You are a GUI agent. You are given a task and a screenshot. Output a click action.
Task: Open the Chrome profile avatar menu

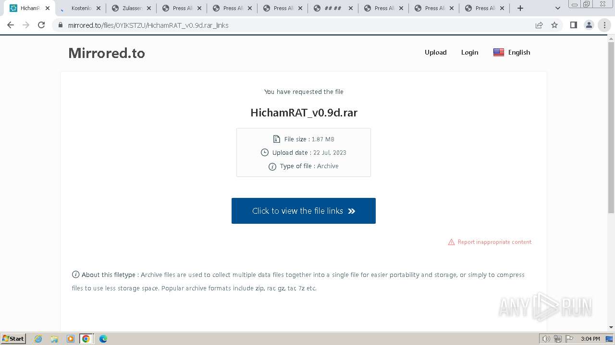click(x=589, y=25)
